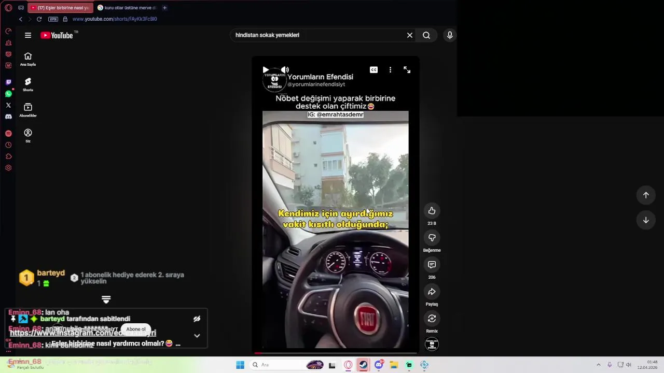Screen dimensions: 664x373
Task: Open File Explorer from the taskbar
Action: pos(394,365)
